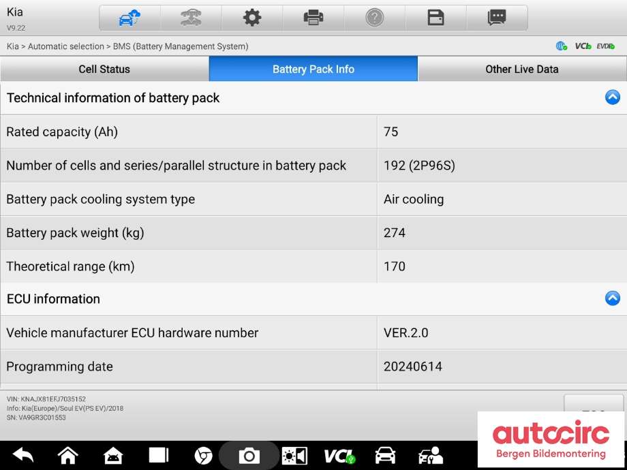627x470 pixels.
Task: Open the brightness and volume control
Action: (294, 456)
